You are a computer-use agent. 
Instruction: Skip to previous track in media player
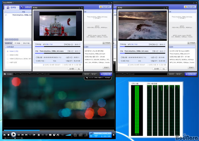click(x=23, y=135)
